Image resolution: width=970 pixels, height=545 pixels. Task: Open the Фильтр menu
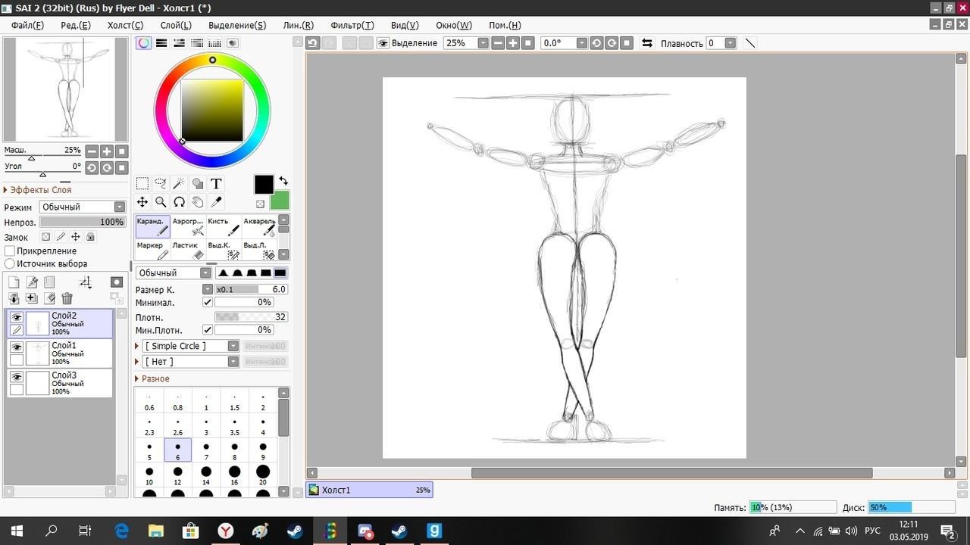coord(352,25)
